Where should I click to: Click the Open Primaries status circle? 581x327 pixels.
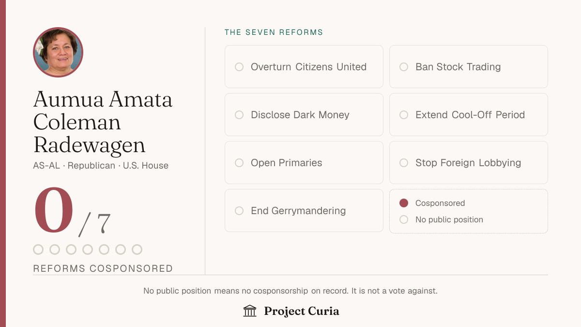[239, 163]
